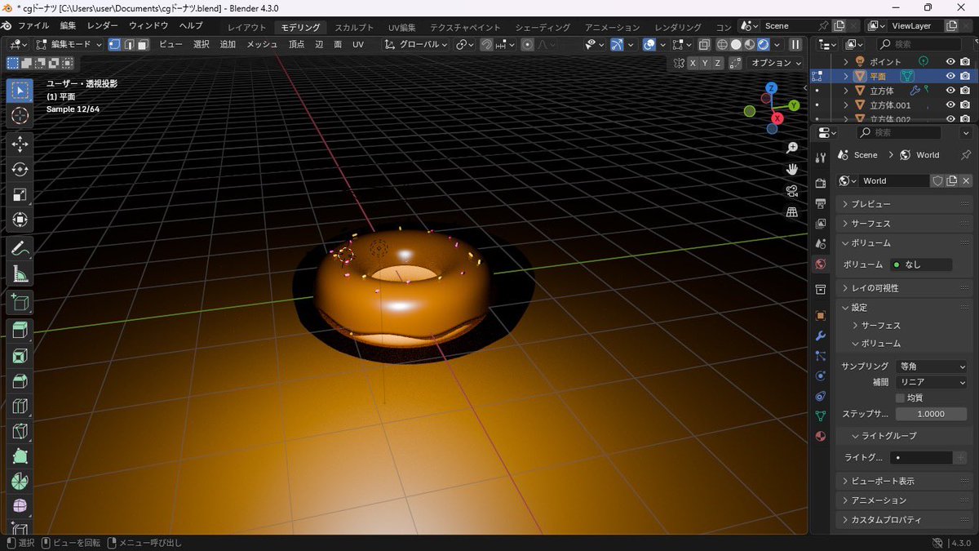Switch to solid viewport shading

point(736,44)
